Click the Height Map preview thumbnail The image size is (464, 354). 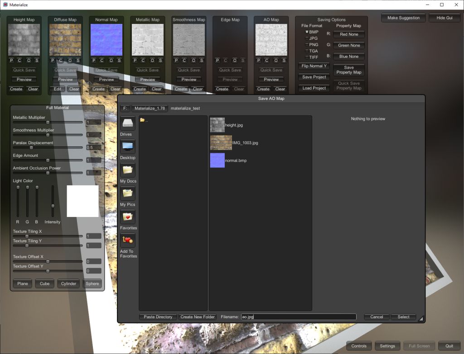click(24, 40)
